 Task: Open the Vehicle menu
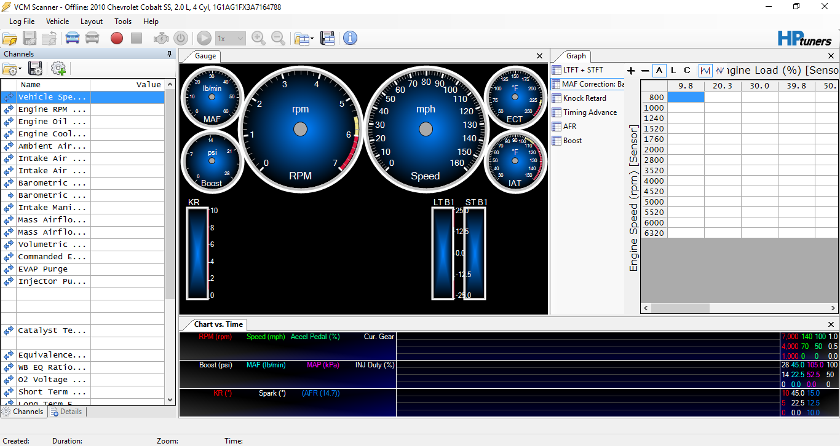click(58, 21)
